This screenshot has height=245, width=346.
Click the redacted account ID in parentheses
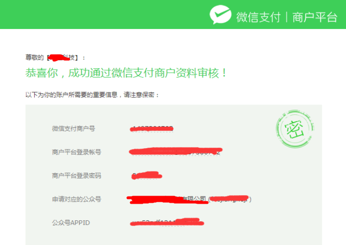[230, 199]
